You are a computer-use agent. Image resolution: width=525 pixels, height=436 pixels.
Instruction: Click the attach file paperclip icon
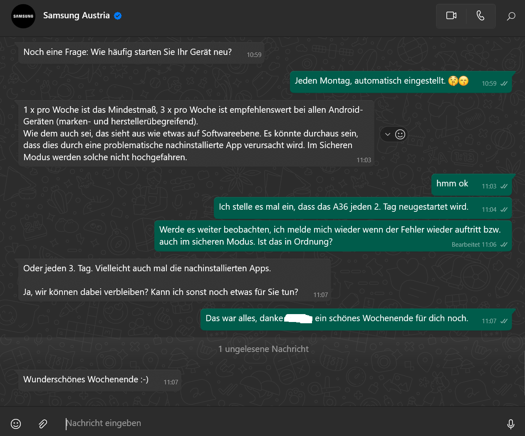(43, 424)
